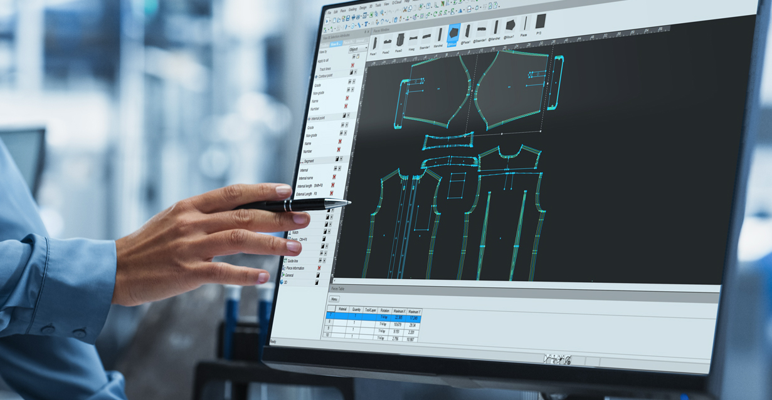Select the Piece1 thumbnail
Image resolution: width=772 pixels, height=400 pixels.
tap(374, 44)
